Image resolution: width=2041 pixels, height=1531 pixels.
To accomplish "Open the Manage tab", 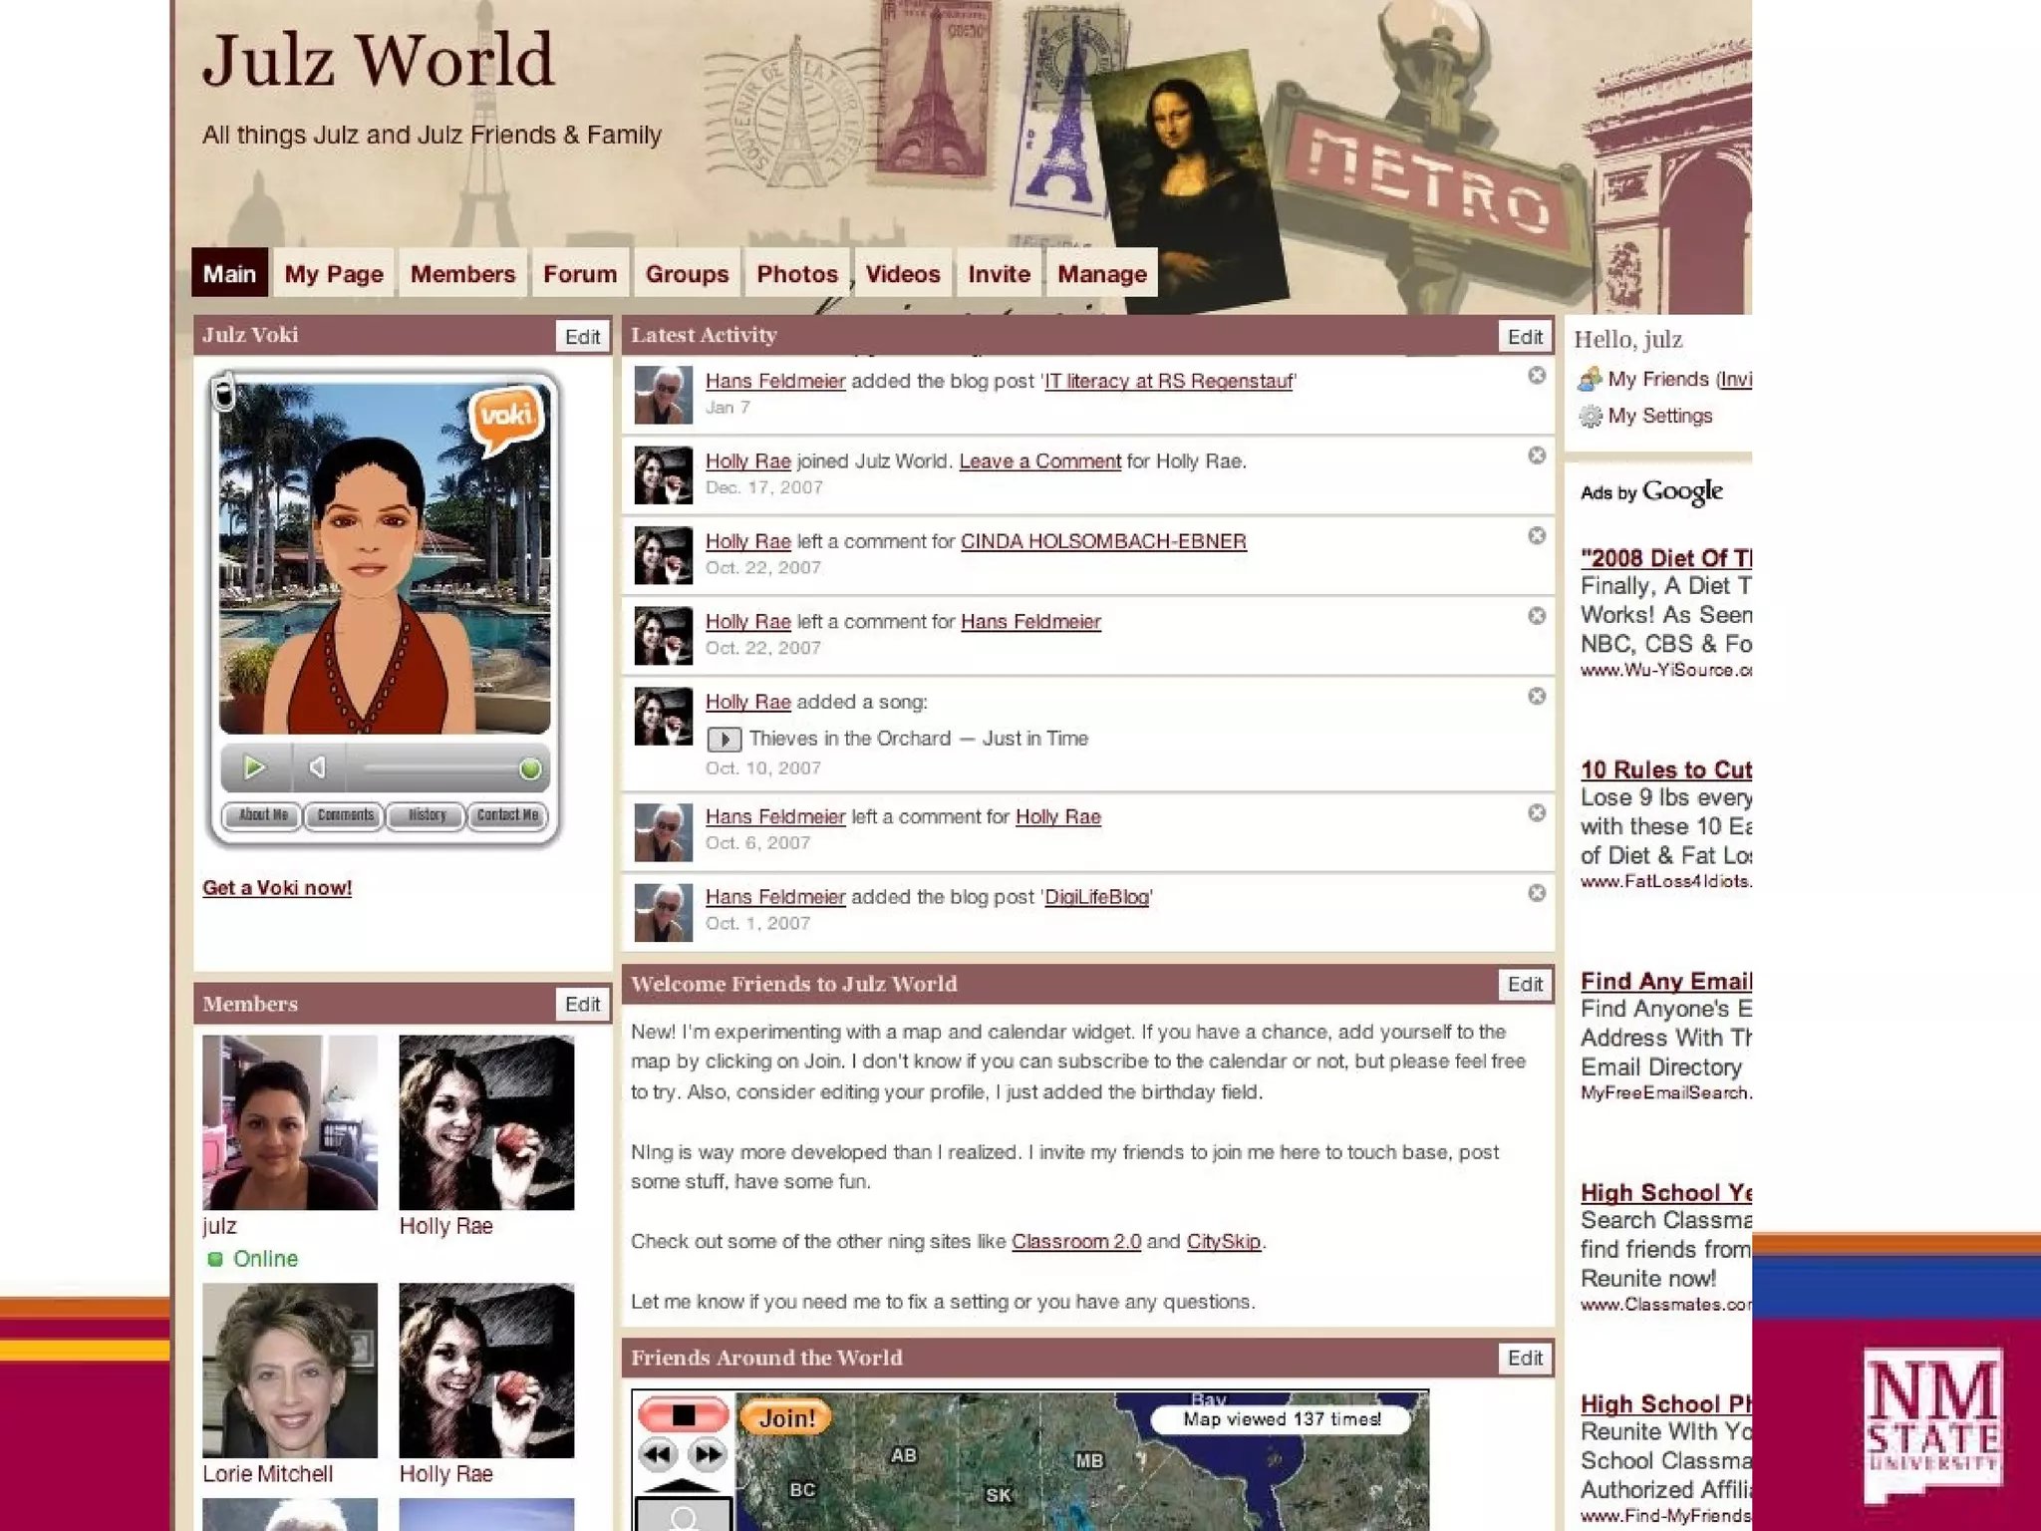I will pos(1101,274).
